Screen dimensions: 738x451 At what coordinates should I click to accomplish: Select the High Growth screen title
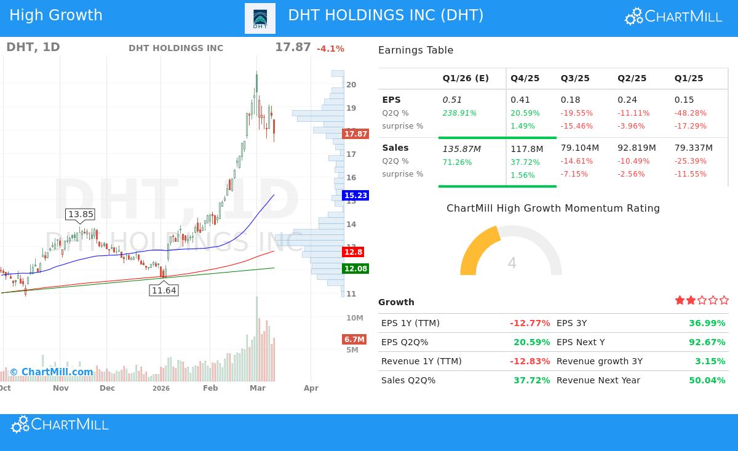pos(55,15)
